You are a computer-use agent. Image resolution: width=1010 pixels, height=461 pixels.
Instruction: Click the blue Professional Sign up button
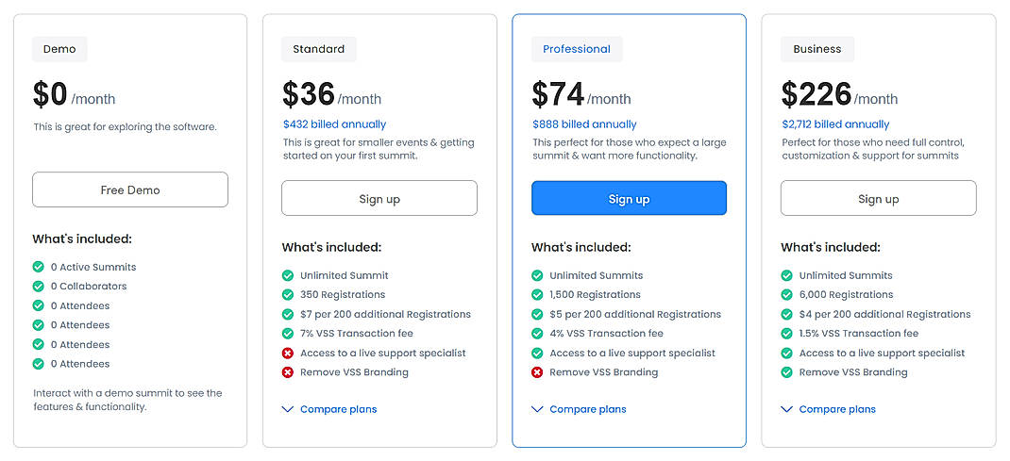pos(629,199)
